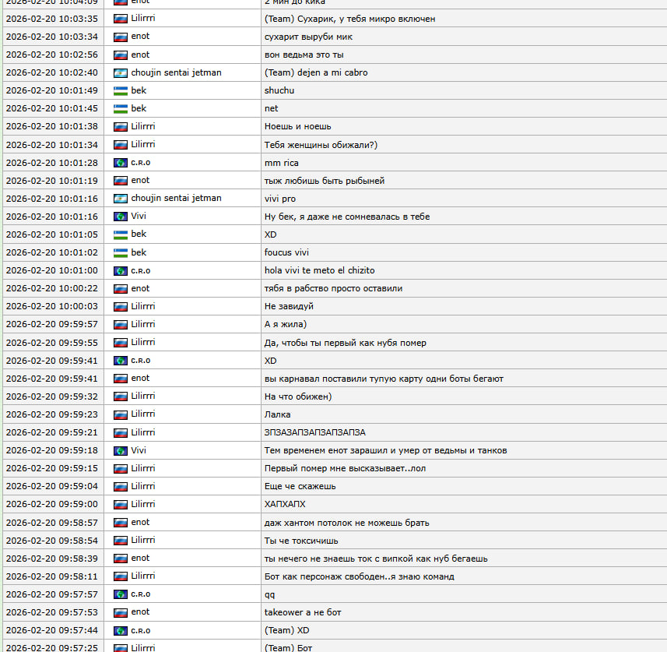The width and height of the screenshot is (667, 652).
Task: Click the message "hola vivi te meto el chizito"
Action: (x=319, y=270)
